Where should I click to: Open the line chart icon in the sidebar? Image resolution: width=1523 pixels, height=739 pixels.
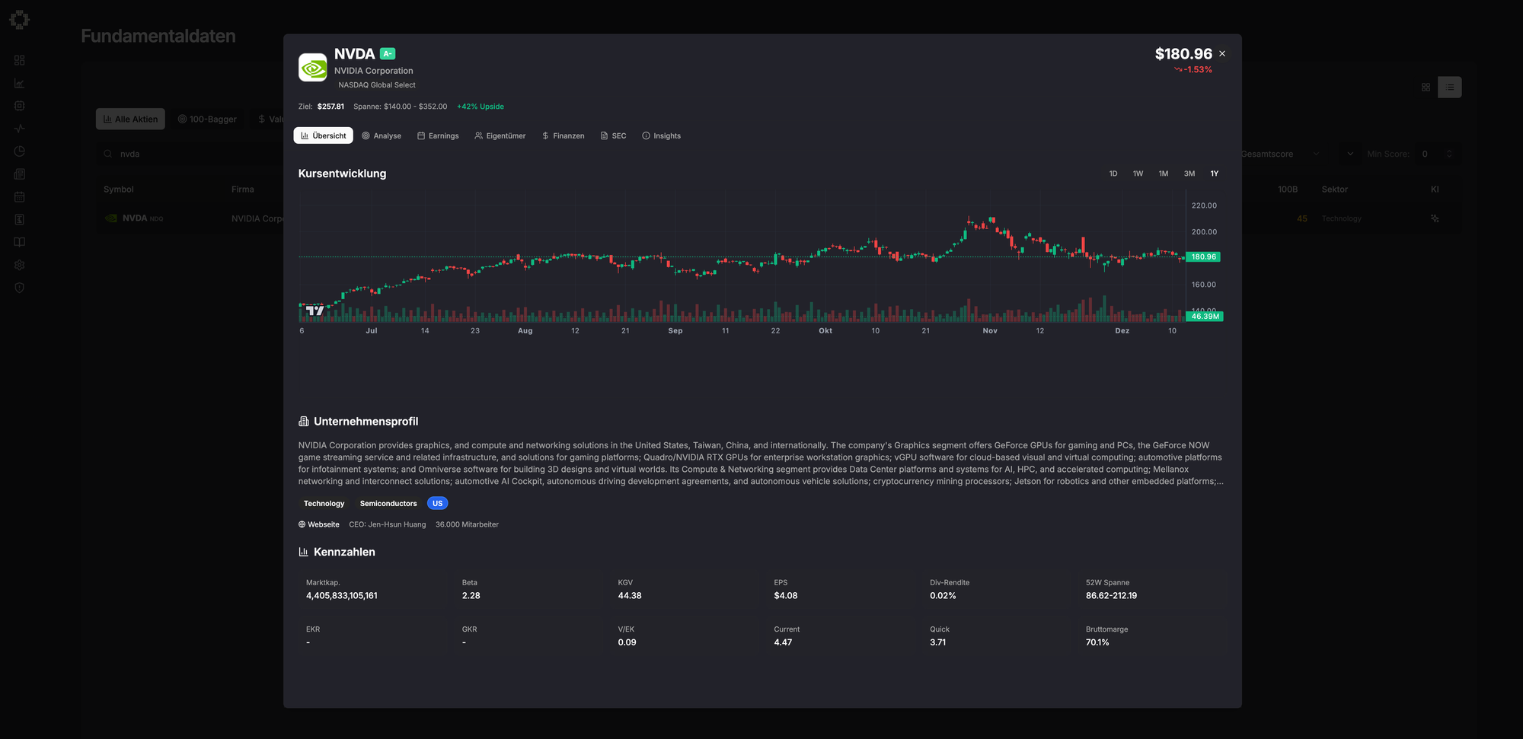20,83
